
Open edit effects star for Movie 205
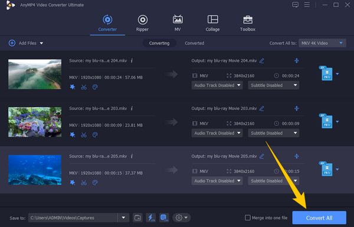pyautogui.click(x=73, y=182)
